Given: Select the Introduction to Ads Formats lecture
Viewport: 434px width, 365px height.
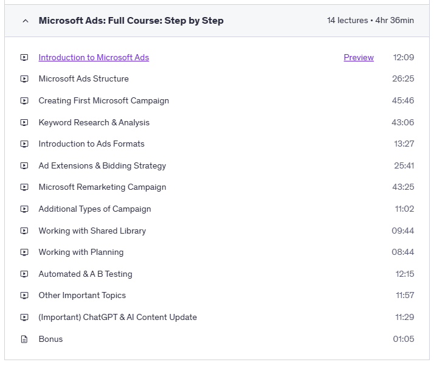Looking at the screenshot, I should pyautogui.click(x=91, y=144).
